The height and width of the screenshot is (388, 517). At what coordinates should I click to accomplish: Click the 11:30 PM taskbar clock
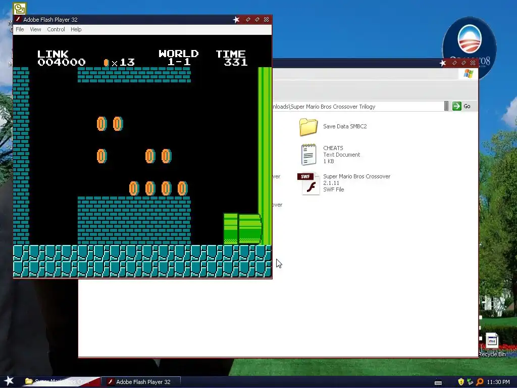point(498,382)
